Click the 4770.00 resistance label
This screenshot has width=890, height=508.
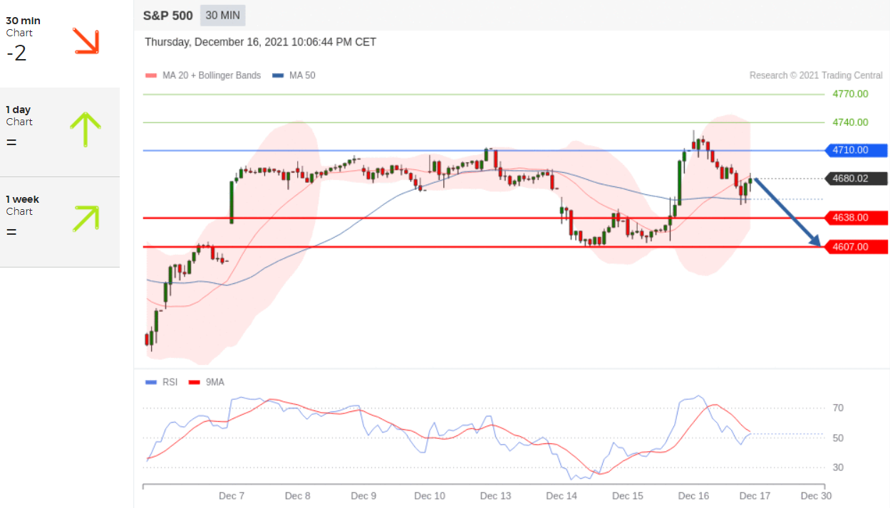tap(850, 94)
